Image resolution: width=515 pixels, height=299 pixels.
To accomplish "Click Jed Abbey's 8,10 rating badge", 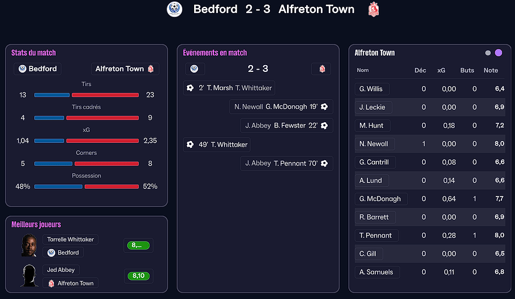I will (x=138, y=276).
